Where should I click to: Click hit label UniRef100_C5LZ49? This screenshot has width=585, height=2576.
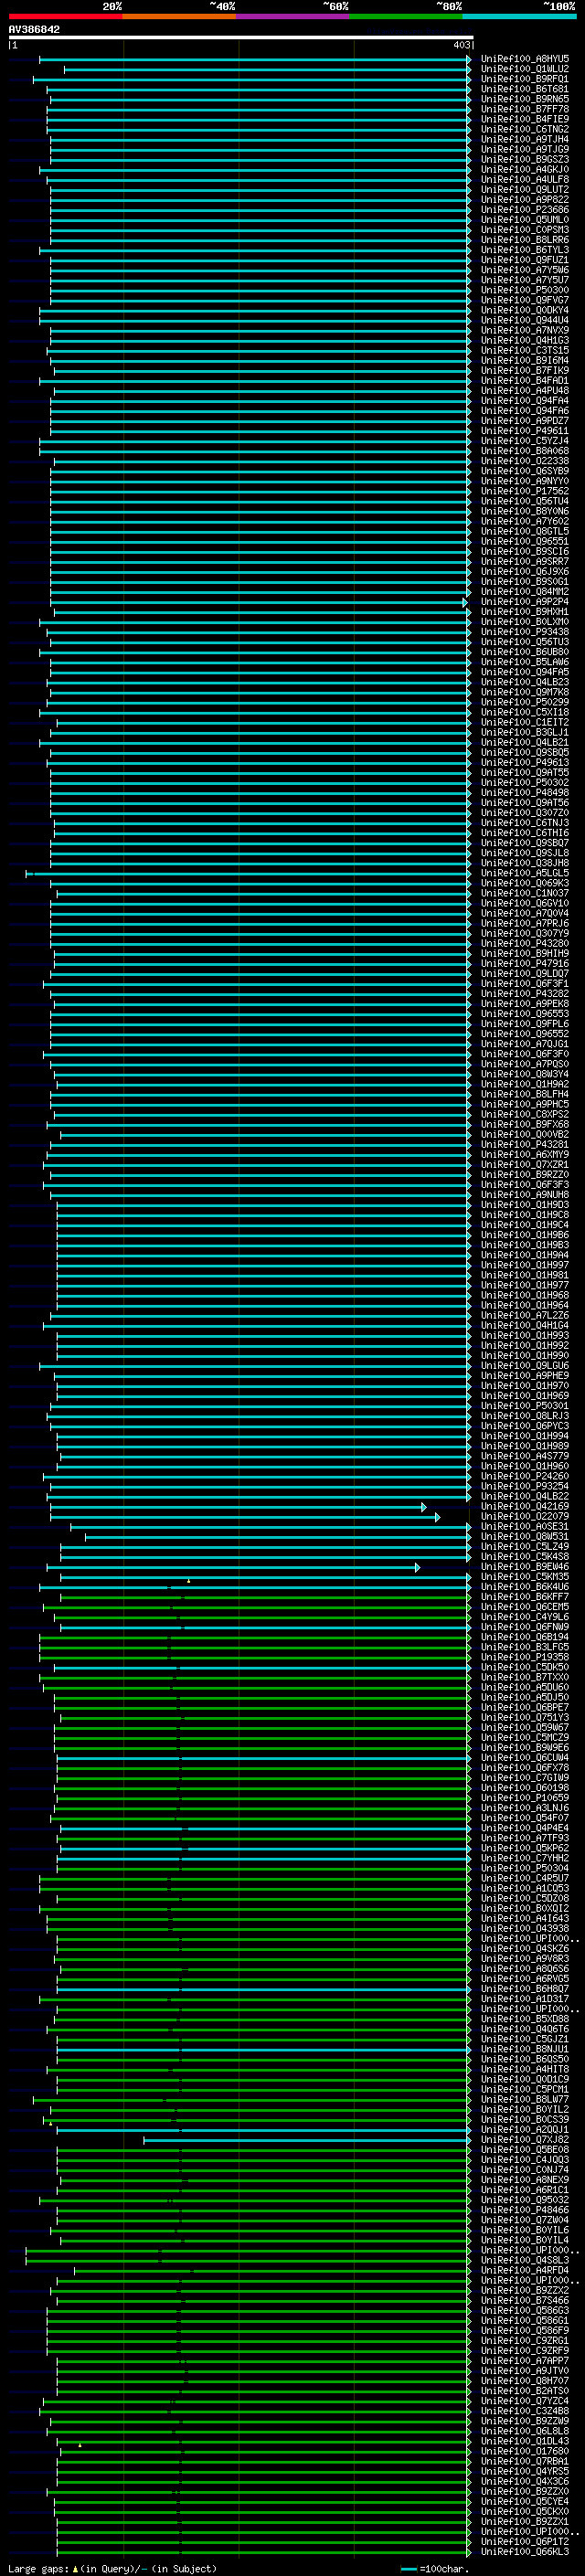click(x=525, y=1546)
